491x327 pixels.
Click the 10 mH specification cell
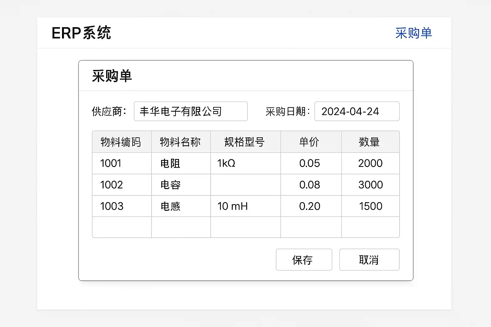[x=245, y=206]
